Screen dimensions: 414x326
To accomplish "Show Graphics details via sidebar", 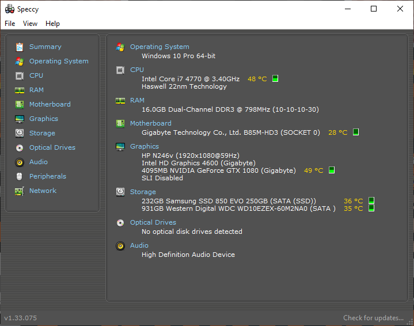I will pos(44,119).
